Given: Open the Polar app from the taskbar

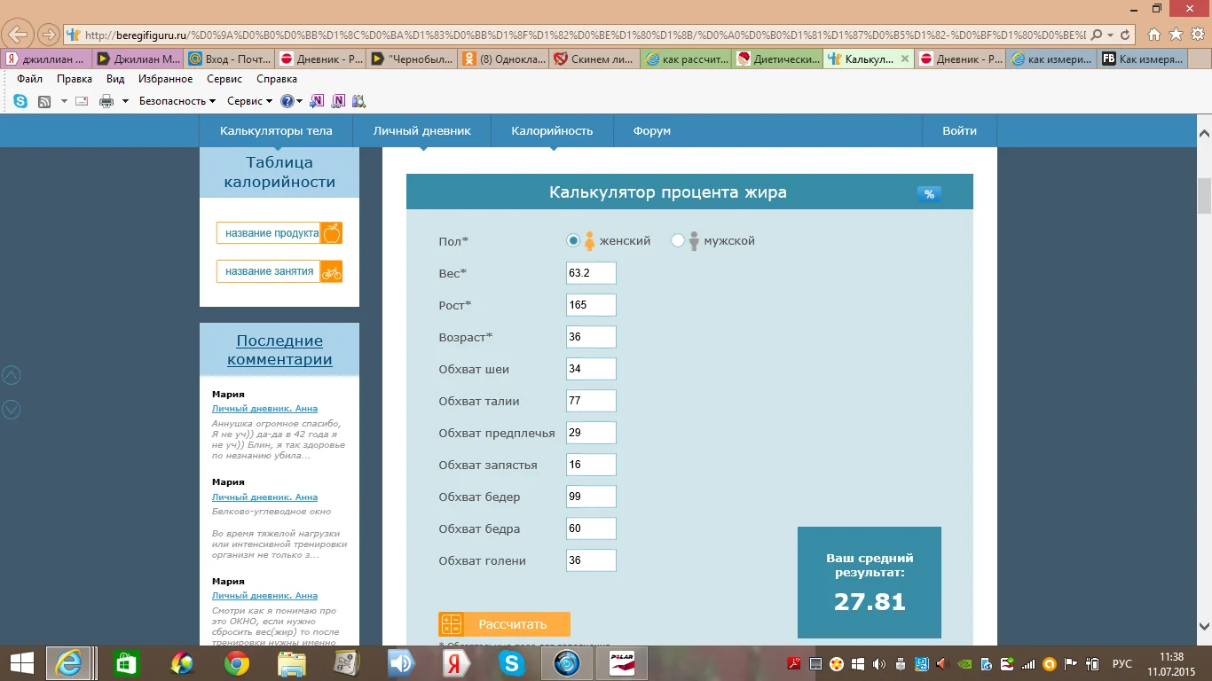Looking at the screenshot, I should (x=621, y=663).
